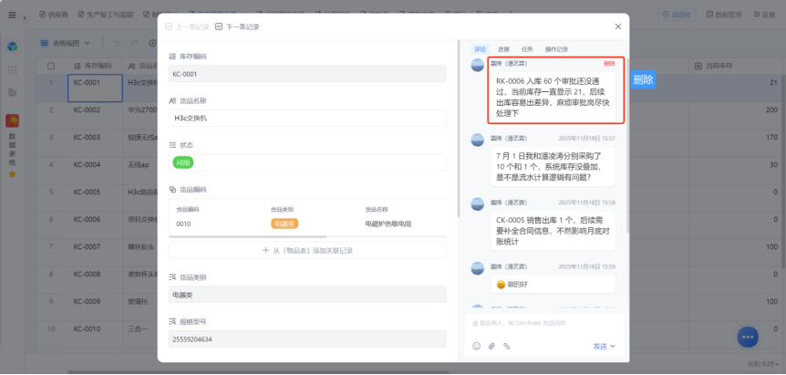
Task: Select row KC-0010 cell
Action: (x=95, y=335)
